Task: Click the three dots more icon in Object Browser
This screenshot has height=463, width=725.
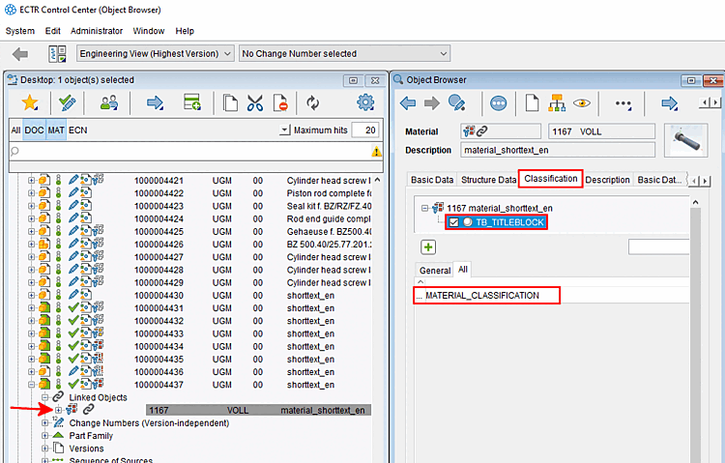Action: [x=623, y=103]
